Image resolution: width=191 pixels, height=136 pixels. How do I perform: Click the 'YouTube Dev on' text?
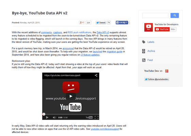tap(153, 71)
